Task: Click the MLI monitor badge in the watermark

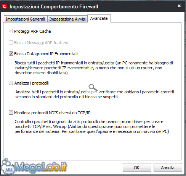Action: tap(9, 170)
